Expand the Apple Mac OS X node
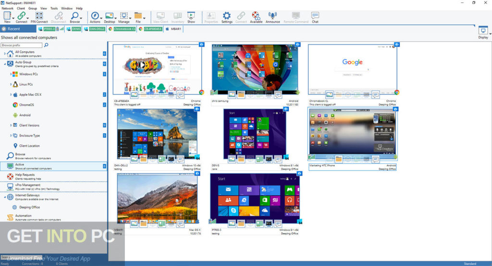The image size is (492, 266). pos(11,94)
